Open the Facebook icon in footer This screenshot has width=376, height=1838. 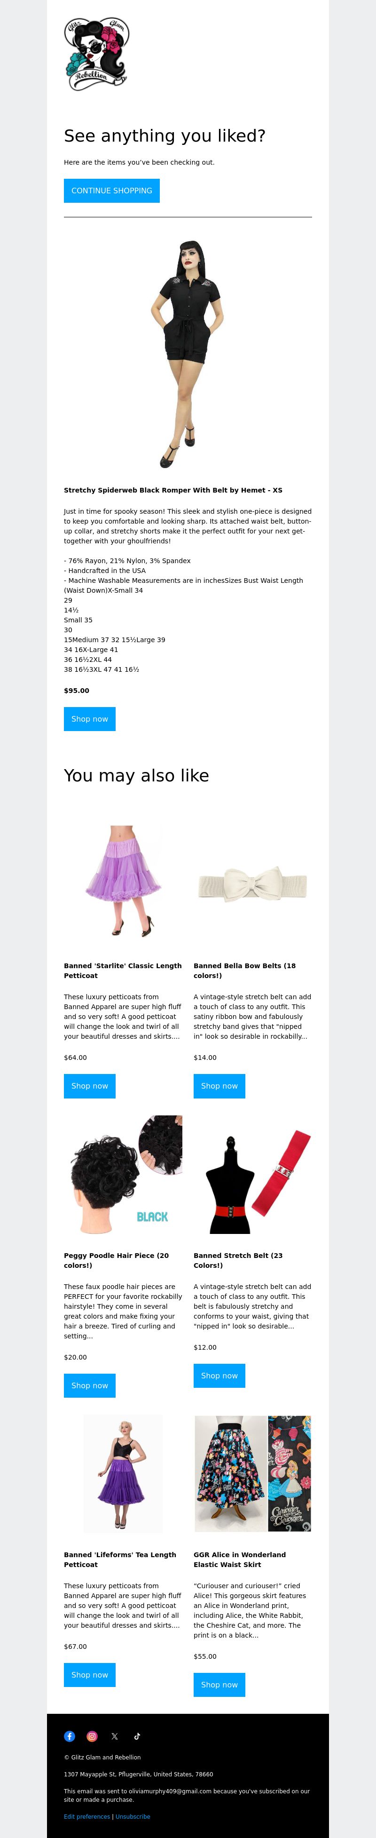click(x=69, y=1736)
